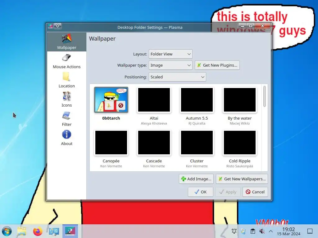Open Get New Wallpapers dialog

pyautogui.click(x=242, y=179)
